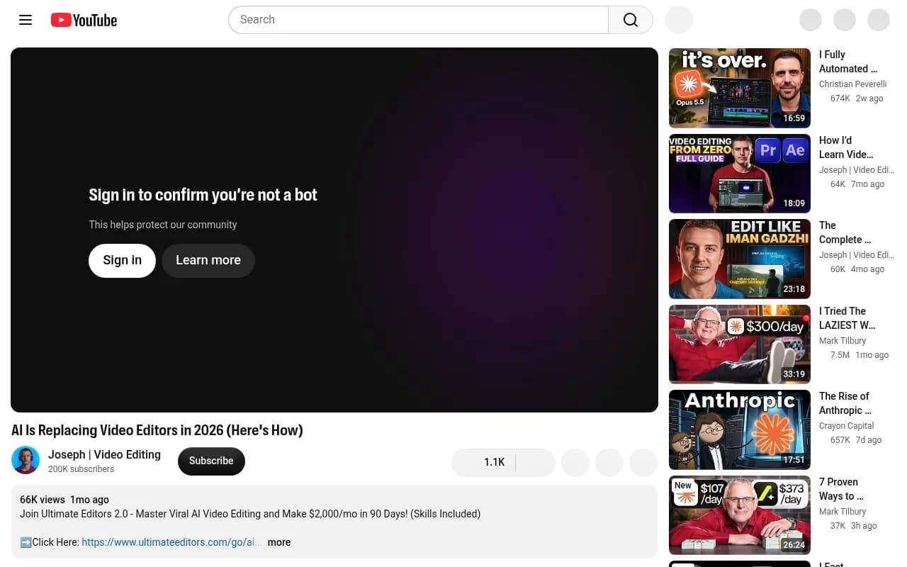Open the ultimateeditors.com description link

[171, 542]
